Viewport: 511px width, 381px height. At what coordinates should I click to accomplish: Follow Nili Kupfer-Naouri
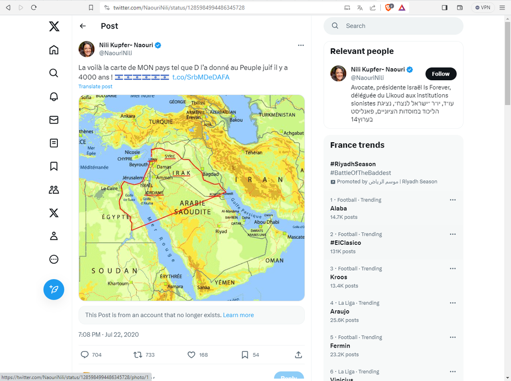[x=441, y=74]
